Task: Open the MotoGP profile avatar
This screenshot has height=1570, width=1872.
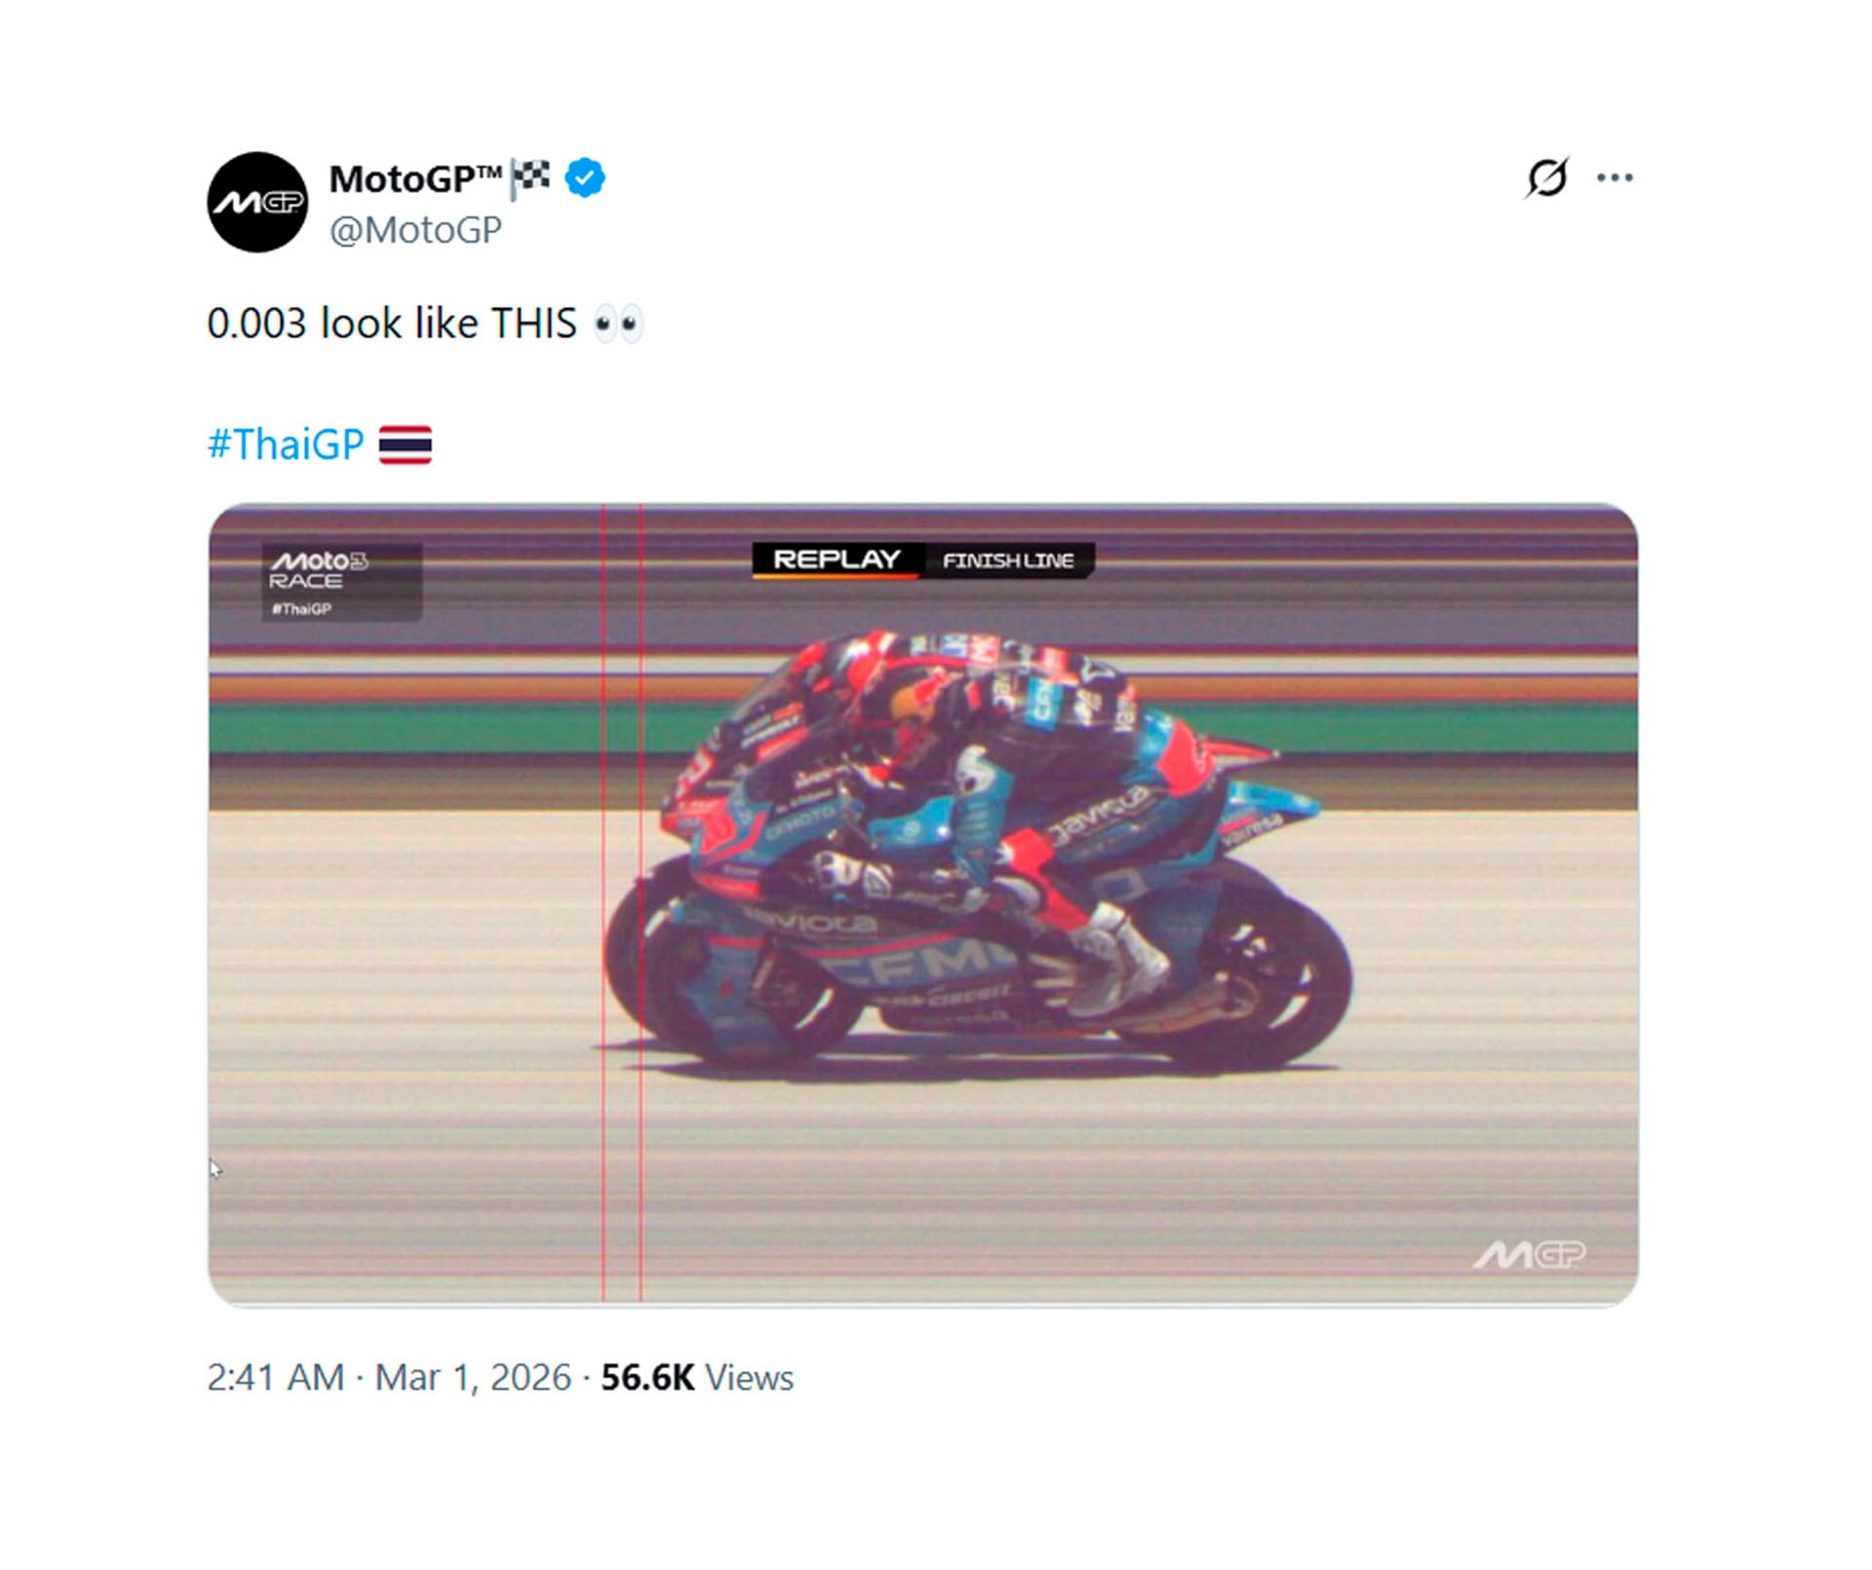Action: click(261, 197)
